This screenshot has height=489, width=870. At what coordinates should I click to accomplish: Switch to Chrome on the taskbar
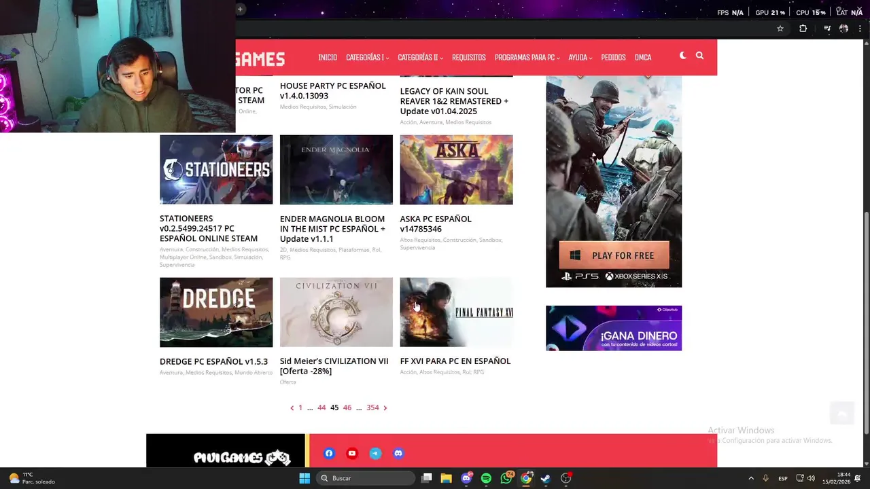526,478
